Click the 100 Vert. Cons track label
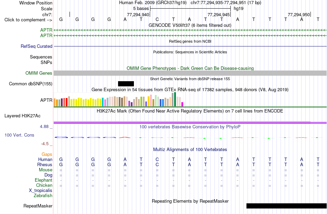The image size is (327, 214). (x=19, y=135)
